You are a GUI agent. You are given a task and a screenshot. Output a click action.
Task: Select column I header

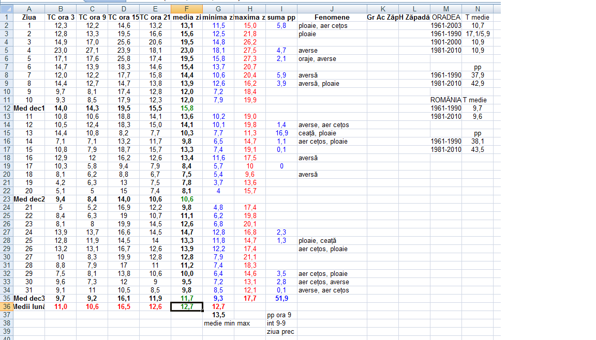click(281, 9)
